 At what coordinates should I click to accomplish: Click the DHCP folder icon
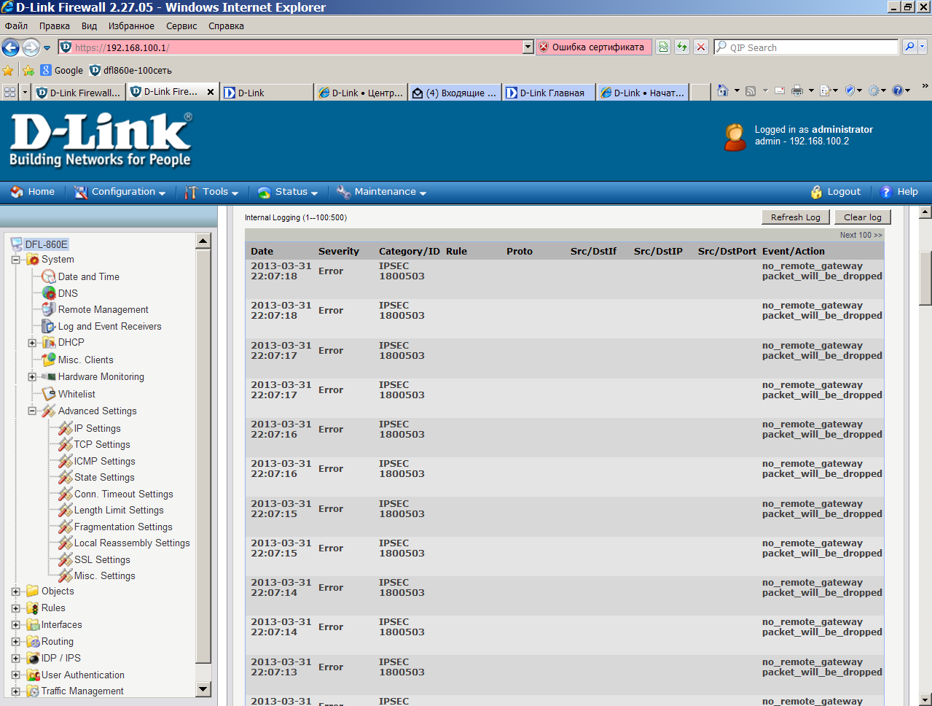click(49, 342)
